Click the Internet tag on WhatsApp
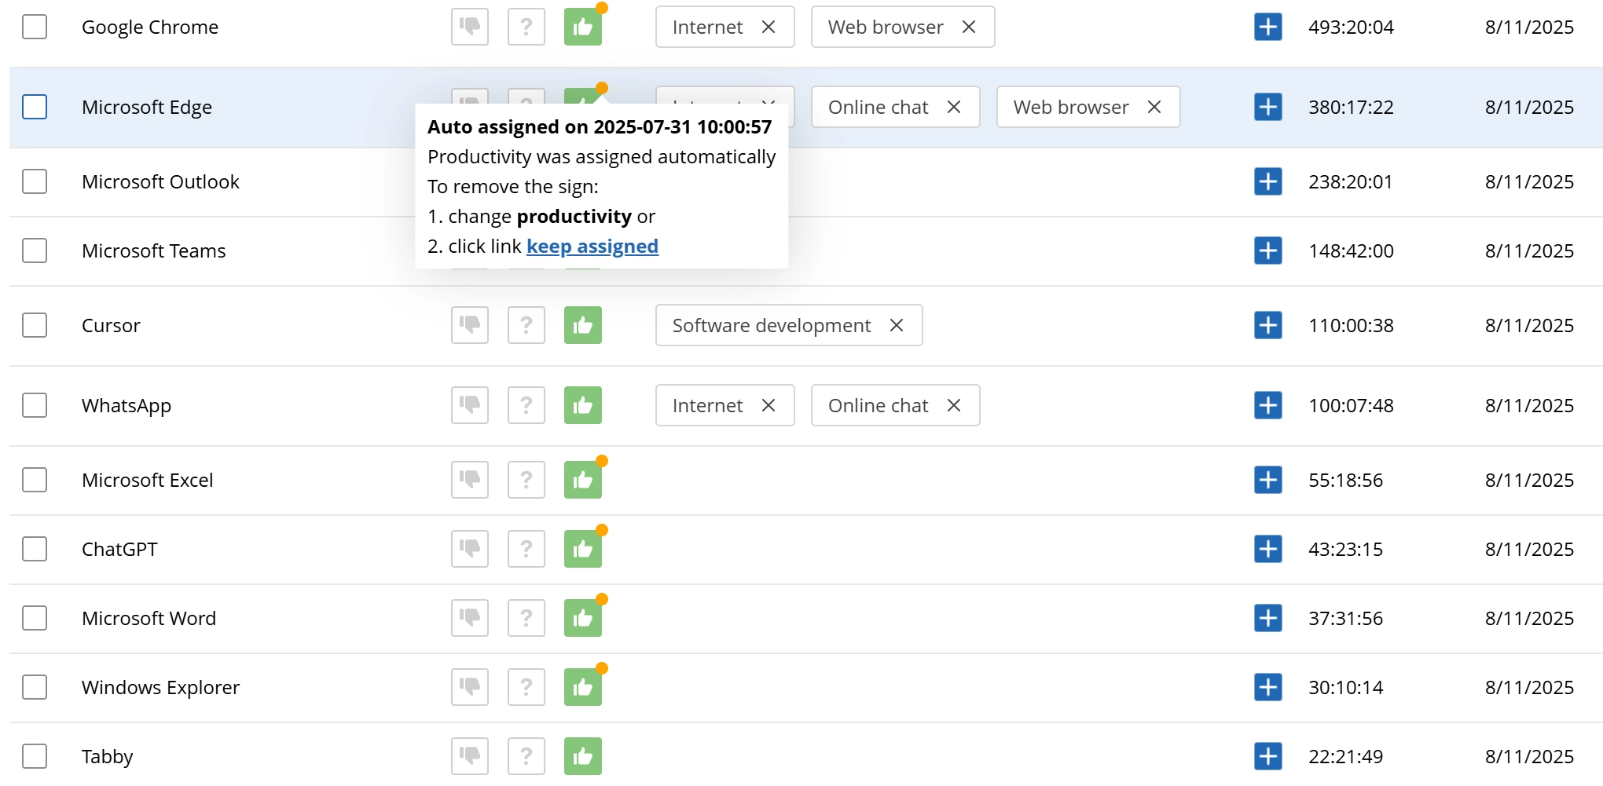The width and height of the screenshot is (1603, 786). pos(707,405)
